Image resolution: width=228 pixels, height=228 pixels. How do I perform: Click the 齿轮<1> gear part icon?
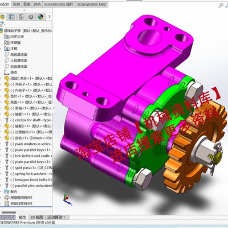click(x=7, y=138)
